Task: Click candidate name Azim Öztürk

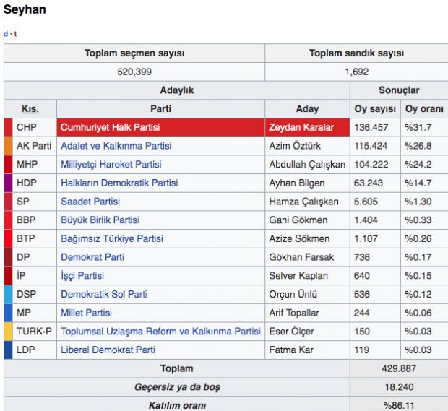Action: 295,146
